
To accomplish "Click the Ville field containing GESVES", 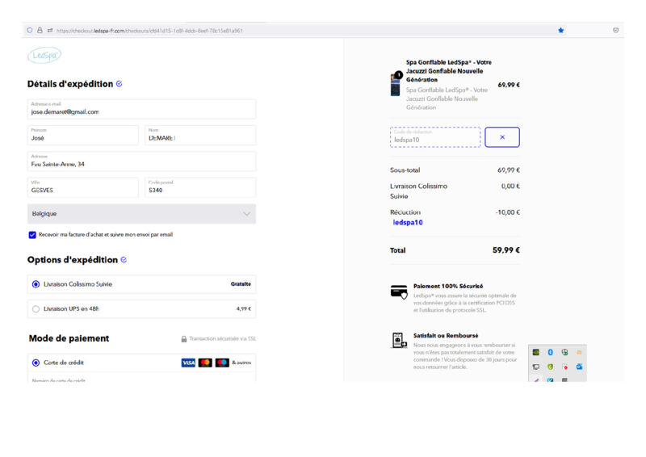I will click(83, 187).
